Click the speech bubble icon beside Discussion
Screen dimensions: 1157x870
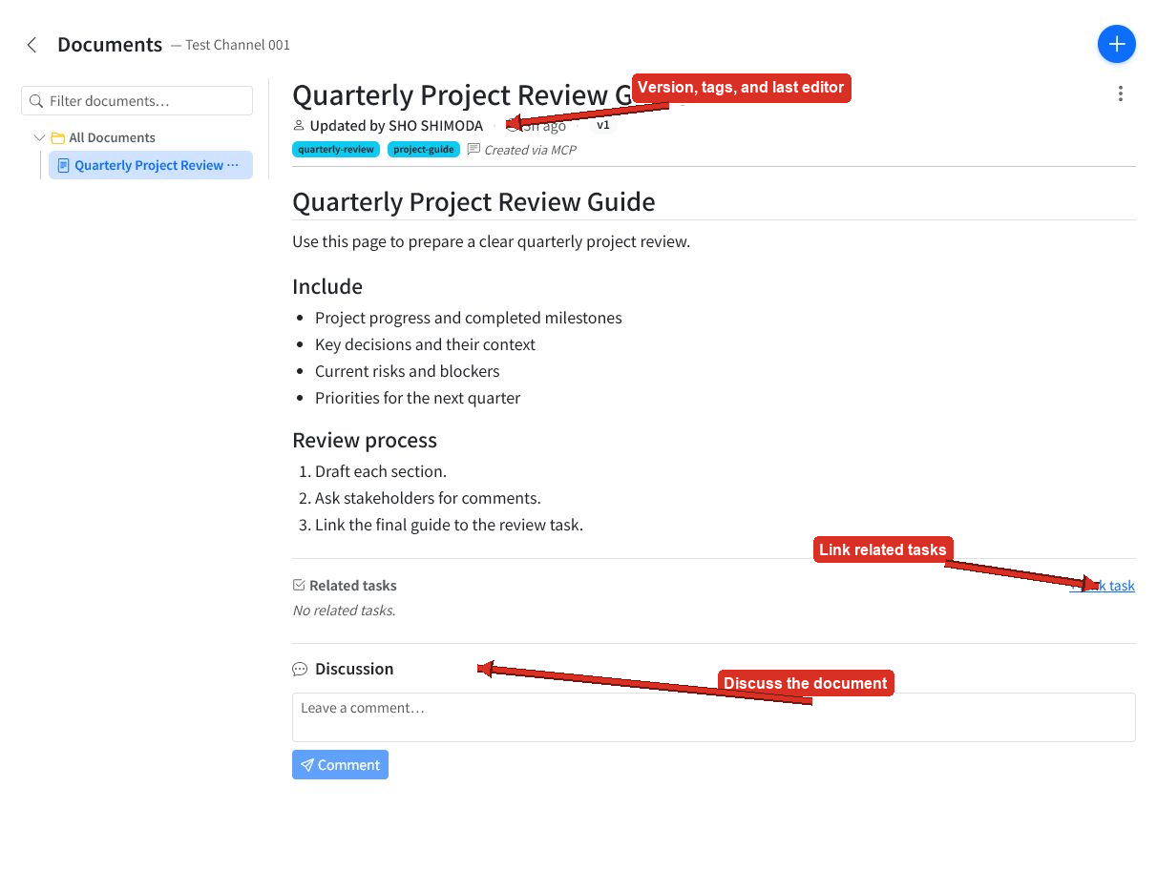pyautogui.click(x=300, y=670)
